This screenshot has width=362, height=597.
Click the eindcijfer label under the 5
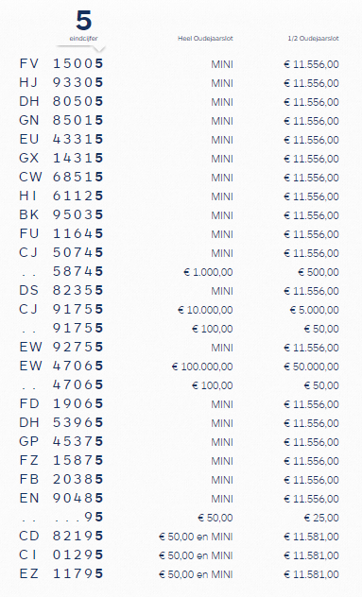point(83,39)
